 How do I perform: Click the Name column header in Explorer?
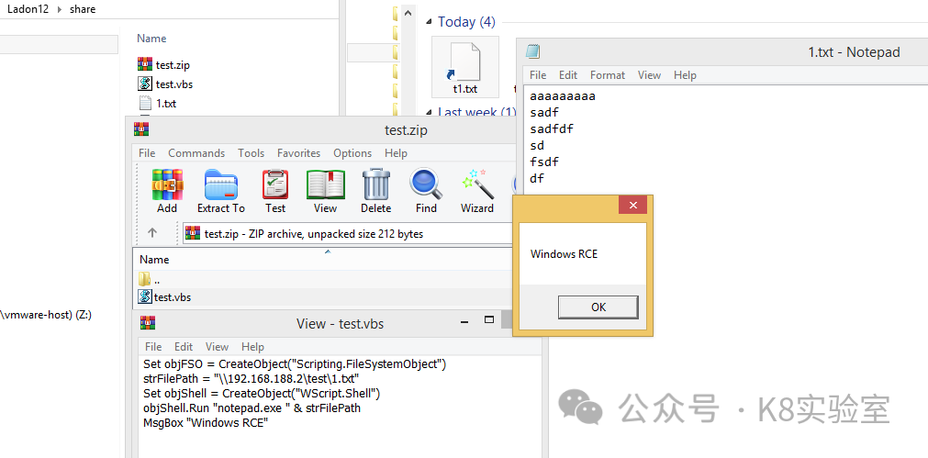coord(151,39)
